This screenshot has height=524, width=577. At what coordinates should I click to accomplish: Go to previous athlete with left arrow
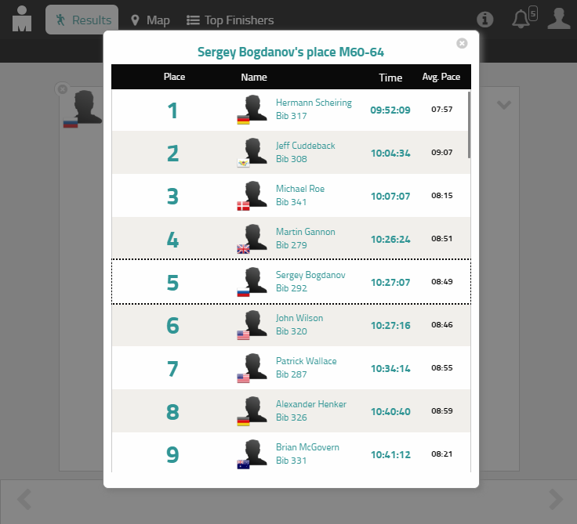point(24,499)
